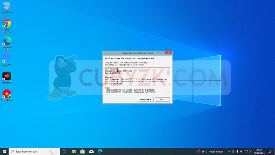The image size is (275, 155).
Task: Click the Registers: line in the report
Action: (109, 77)
